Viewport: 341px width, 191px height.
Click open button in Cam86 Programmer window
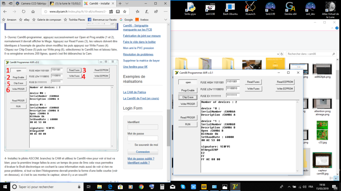click(x=188, y=82)
